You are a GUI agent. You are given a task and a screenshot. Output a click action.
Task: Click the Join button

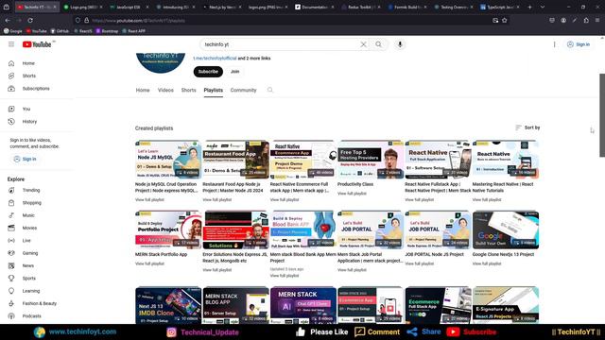(235, 72)
